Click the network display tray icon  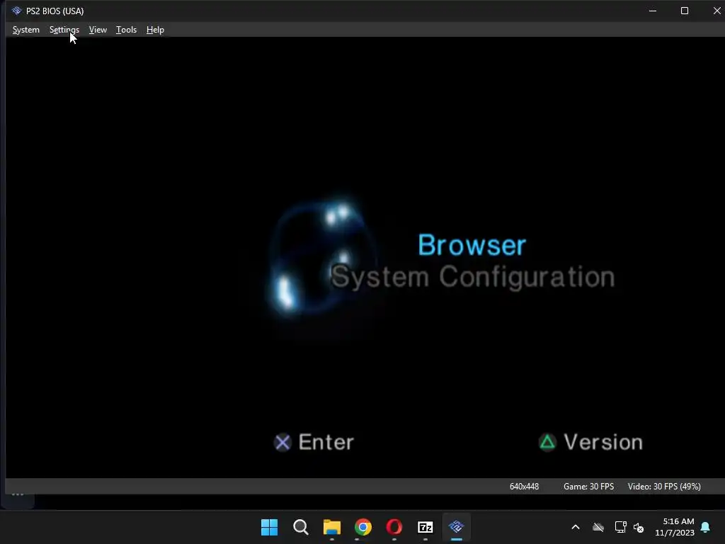620,527
